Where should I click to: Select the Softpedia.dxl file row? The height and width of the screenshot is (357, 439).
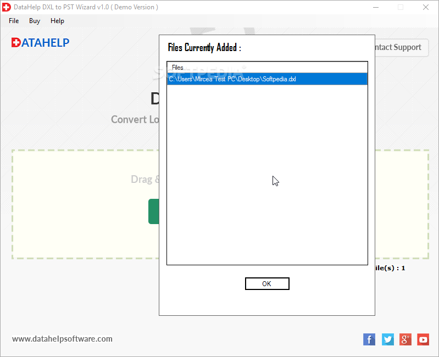click(267, 79)
